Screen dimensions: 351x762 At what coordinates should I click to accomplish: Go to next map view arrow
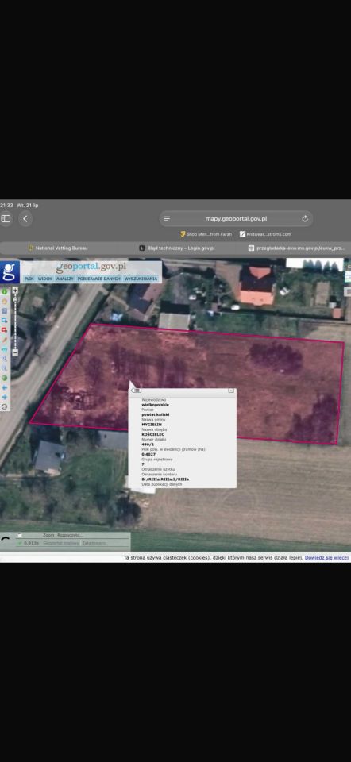5,397
